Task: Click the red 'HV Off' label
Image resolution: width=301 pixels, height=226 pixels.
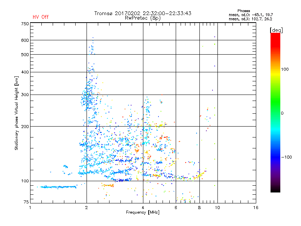Action: tap(41, 17)
